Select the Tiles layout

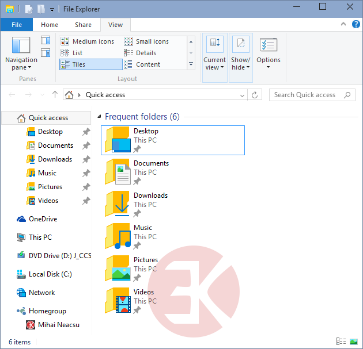click(91, 64)
